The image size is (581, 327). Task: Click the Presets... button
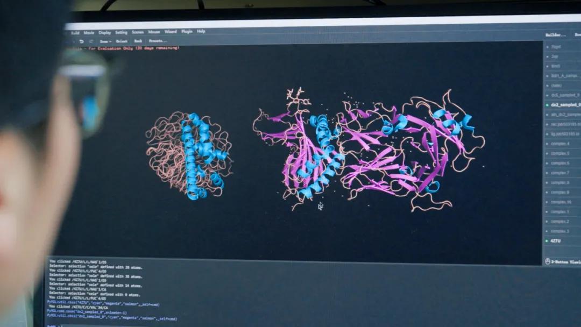158,41
